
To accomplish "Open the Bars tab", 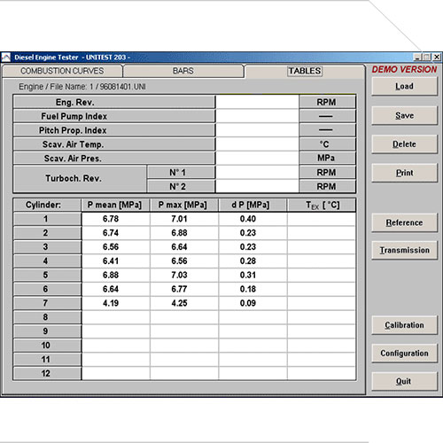I will [183, 71].
